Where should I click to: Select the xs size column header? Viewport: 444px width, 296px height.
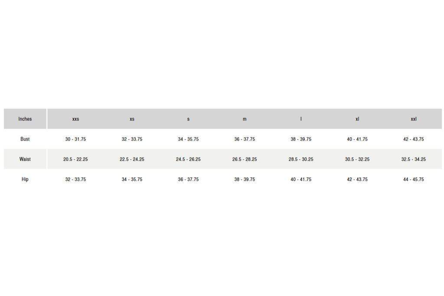click(x=132, y=119)
